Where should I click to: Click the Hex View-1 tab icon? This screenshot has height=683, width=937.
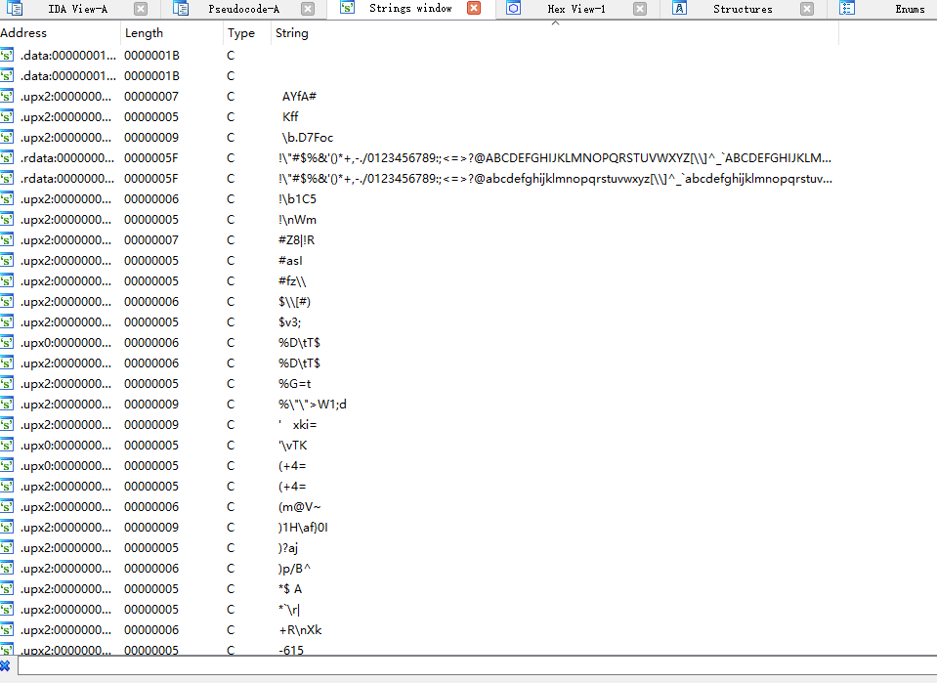pyautogui.click(x=513, y=9)
